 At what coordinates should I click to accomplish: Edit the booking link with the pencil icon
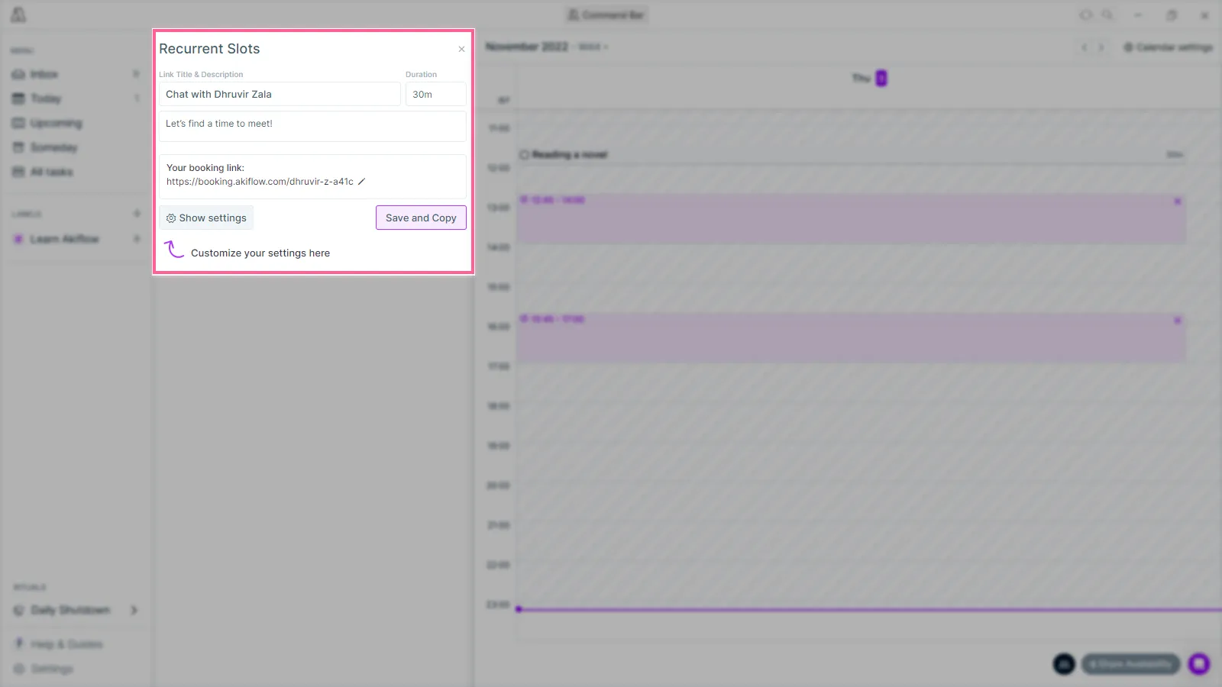(x=362, y=182)
